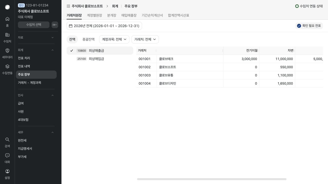The height and width of the screenshot is (184, 328).
Task: Select the 총괄잔액 view toggle
Action: 88,39
